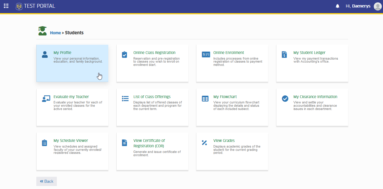Click the View Grades percent icon
Viewport: 383px width, 189px height.
pyautogui.click(x=204, y=143)
